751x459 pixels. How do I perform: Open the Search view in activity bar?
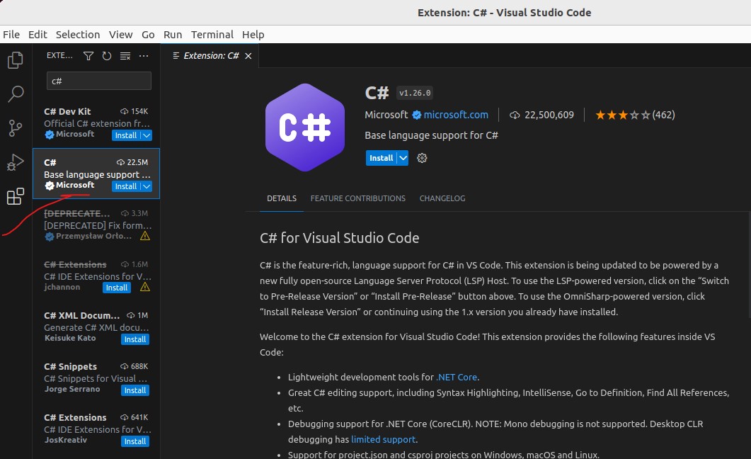click(16, 94)
